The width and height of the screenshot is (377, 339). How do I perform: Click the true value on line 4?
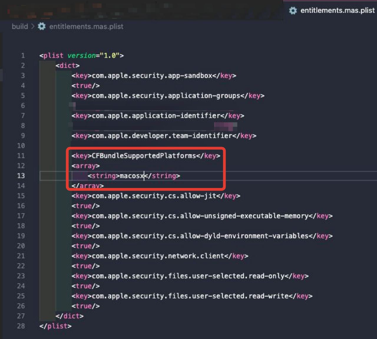85,85
